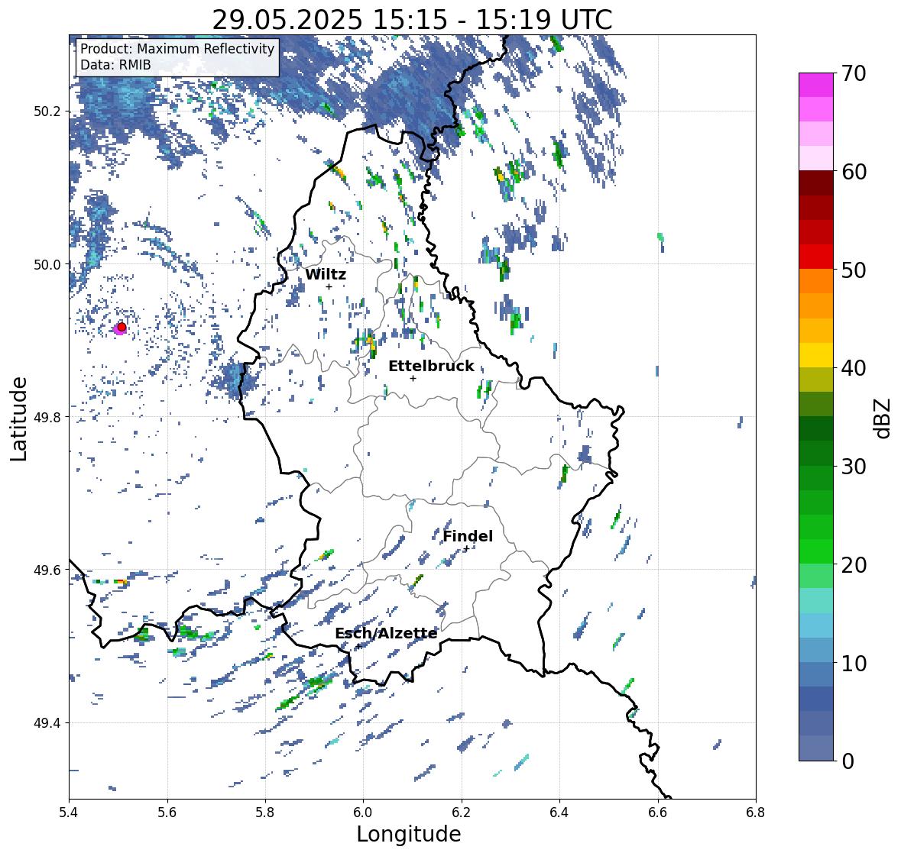
Task: Click the Ettelbruck city label
Action: coord(431,366)
